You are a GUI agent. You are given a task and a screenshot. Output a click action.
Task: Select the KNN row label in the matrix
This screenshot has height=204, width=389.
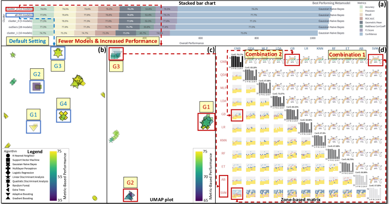pos(223,140)
